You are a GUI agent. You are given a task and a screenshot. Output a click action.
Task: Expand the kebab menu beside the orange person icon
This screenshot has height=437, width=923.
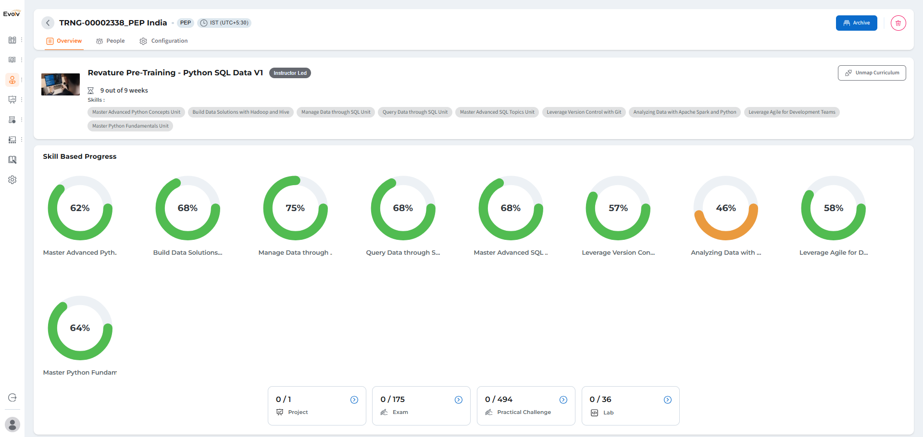click(x=22, y=80)
